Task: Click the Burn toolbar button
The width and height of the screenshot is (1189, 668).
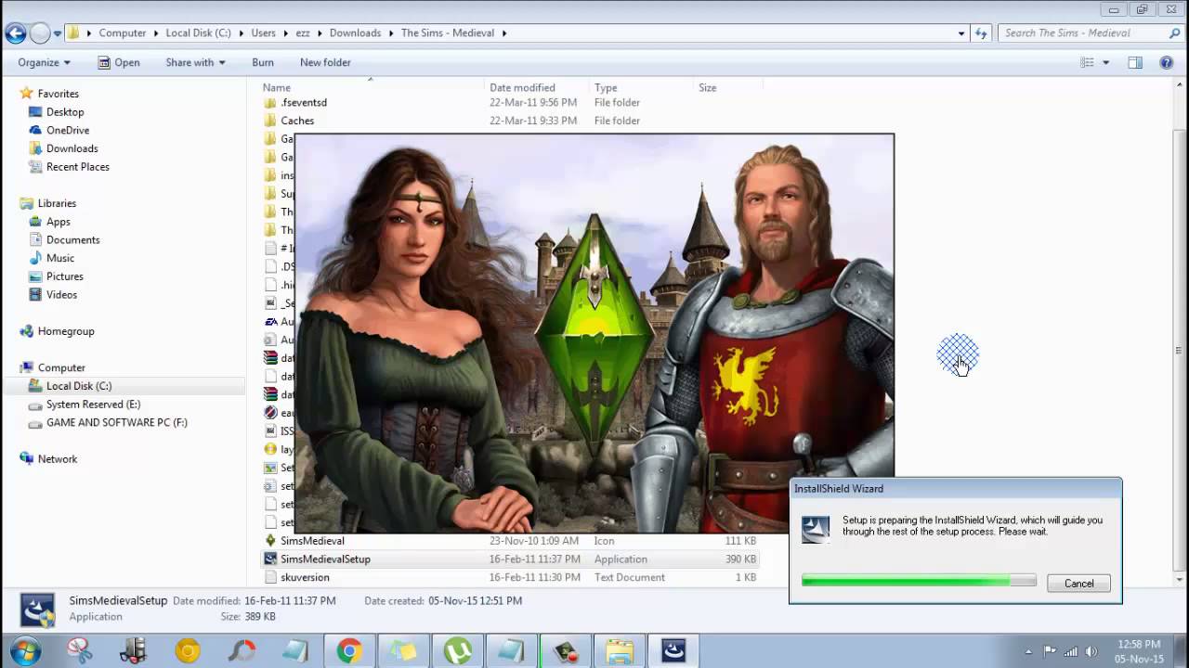Action: click(x=263, y=62)
